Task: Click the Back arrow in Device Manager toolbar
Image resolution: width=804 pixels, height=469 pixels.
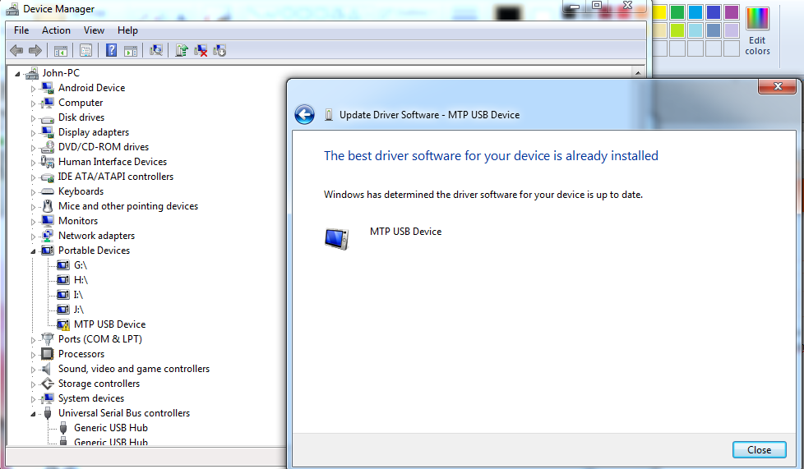Action: [x=16, y=50]
